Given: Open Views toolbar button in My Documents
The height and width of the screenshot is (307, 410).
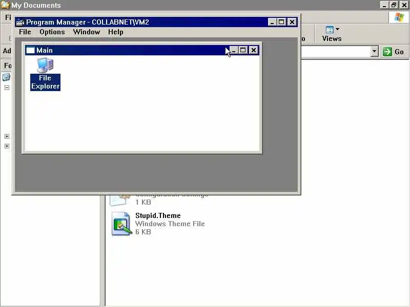Looking at the screenshot, I should [x=332, y=34].
